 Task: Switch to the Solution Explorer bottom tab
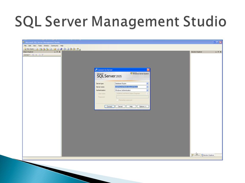point(207,155)
